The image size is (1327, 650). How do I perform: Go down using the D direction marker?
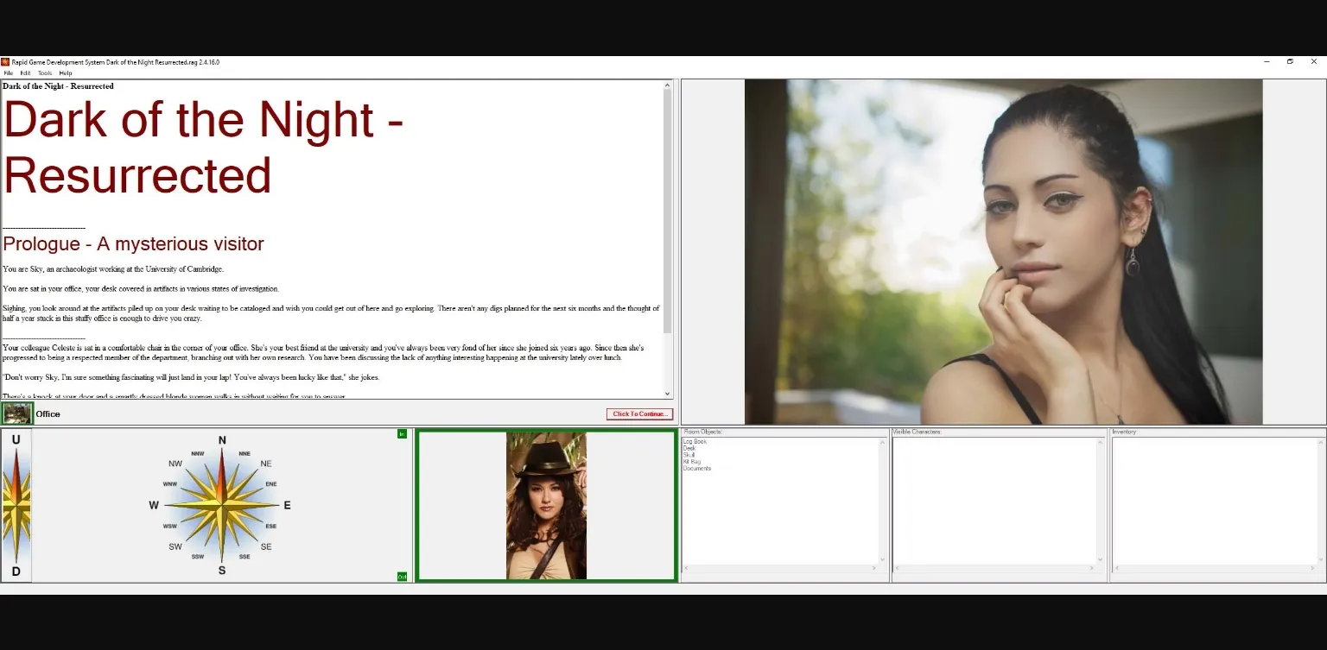tap(16, 571)
